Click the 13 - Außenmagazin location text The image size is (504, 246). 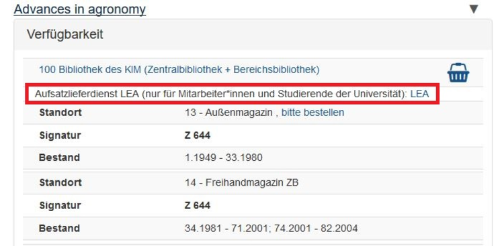(229, 113)
